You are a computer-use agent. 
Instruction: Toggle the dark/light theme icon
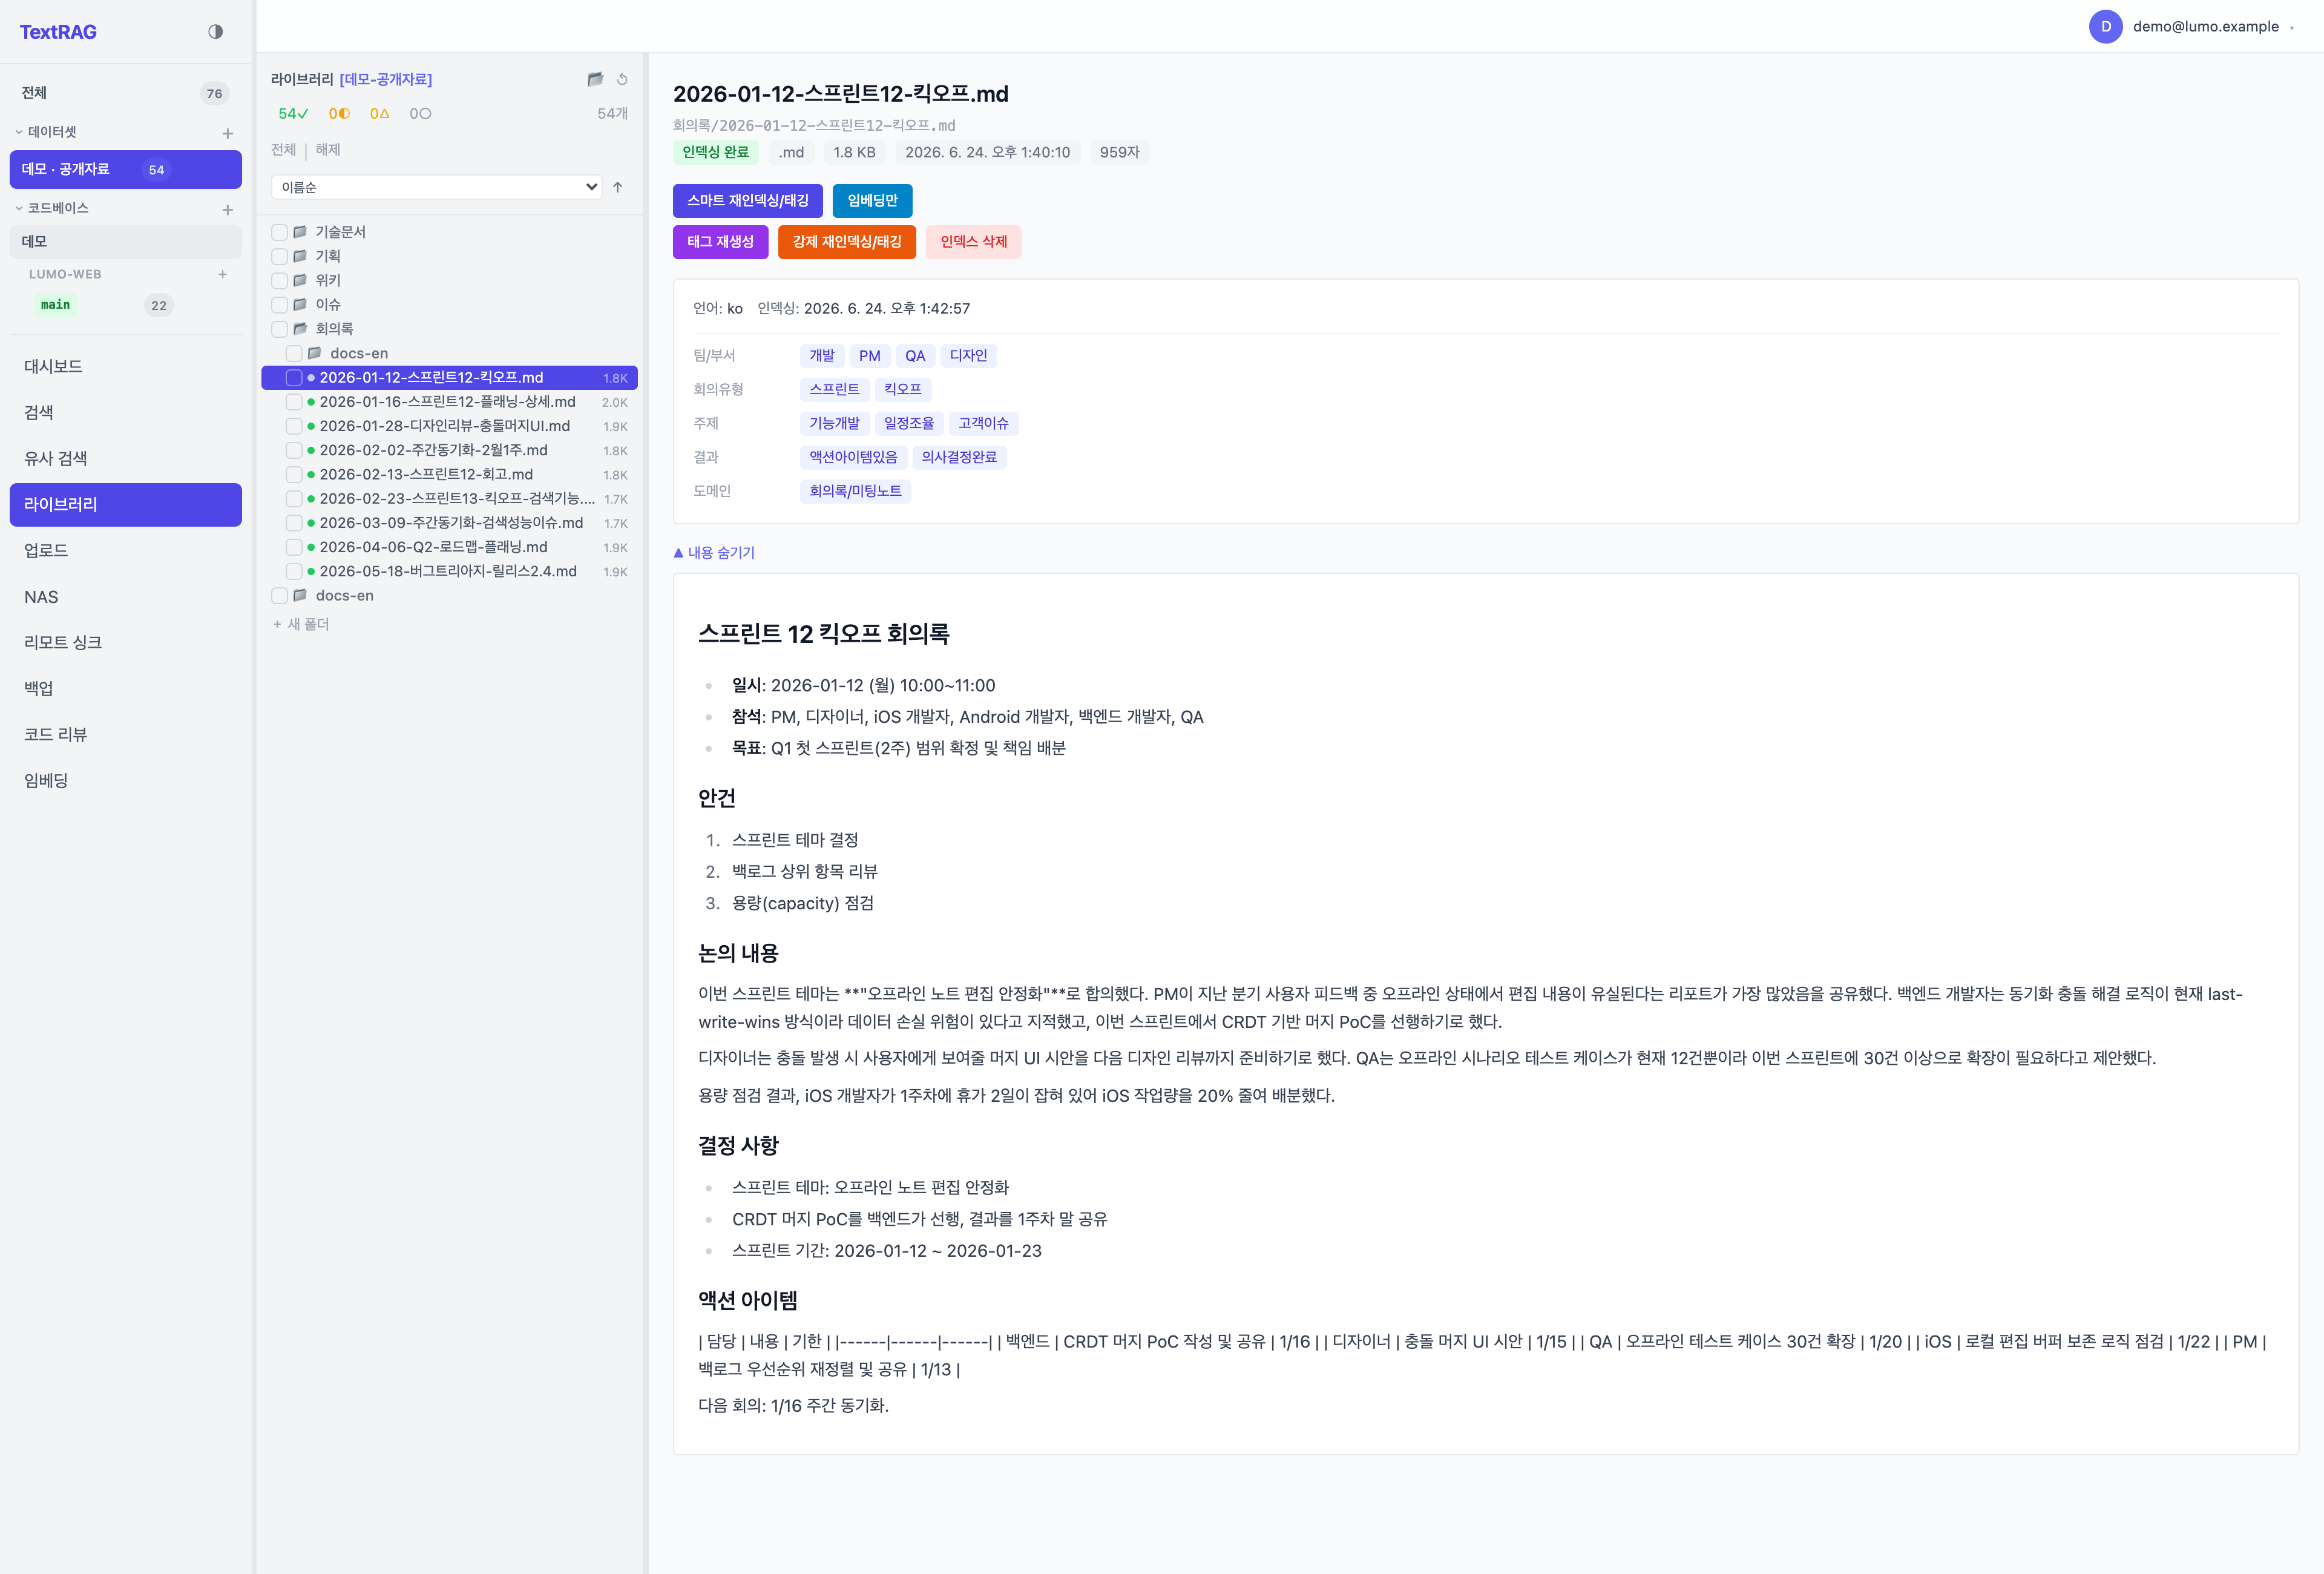tap(215, 32)
